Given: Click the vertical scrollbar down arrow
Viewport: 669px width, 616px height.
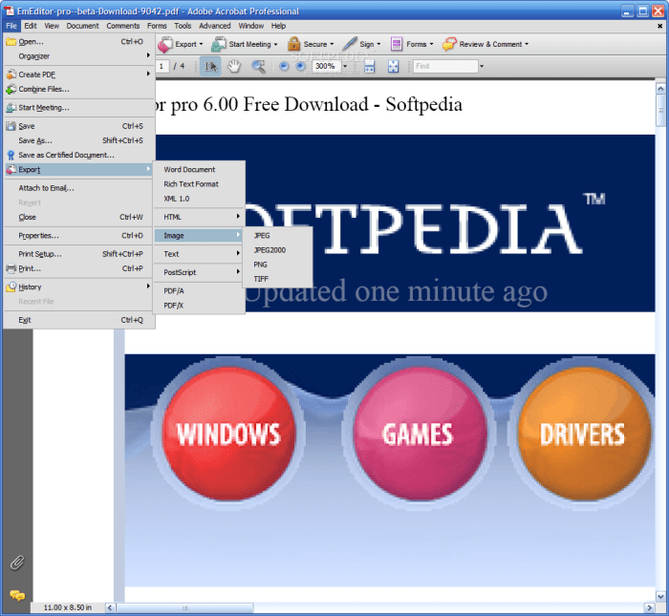Looking at the screenshot, I should tap(660, 596).
